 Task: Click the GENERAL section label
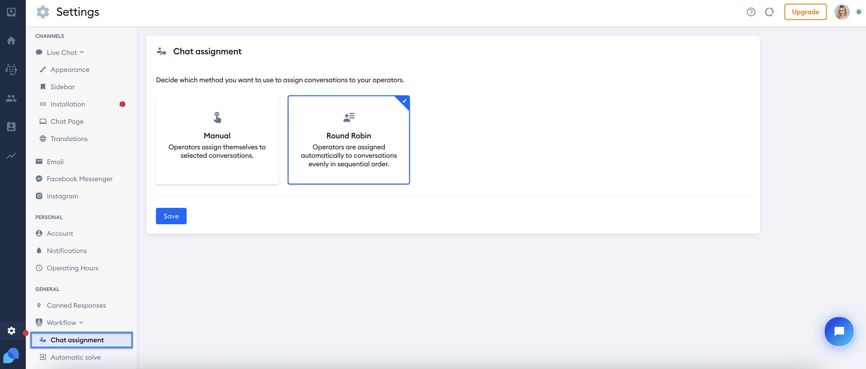[x=47, y=289]
